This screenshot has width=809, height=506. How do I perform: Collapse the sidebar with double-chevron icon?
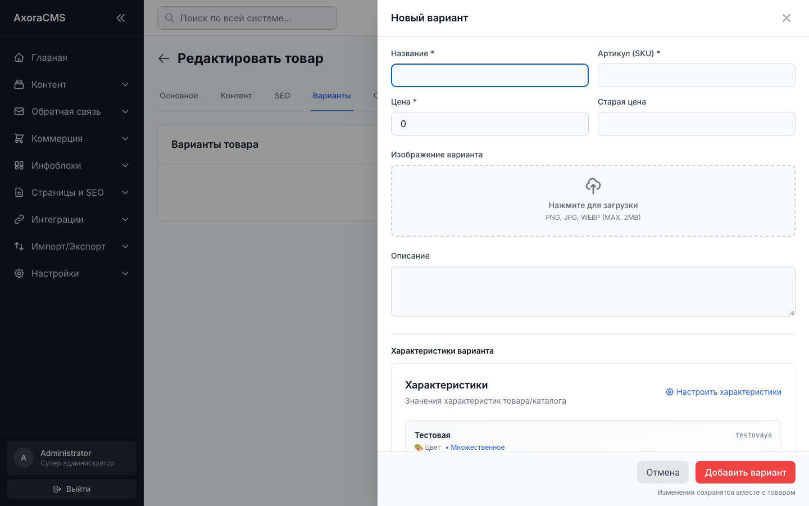click(x=120, y=18)
